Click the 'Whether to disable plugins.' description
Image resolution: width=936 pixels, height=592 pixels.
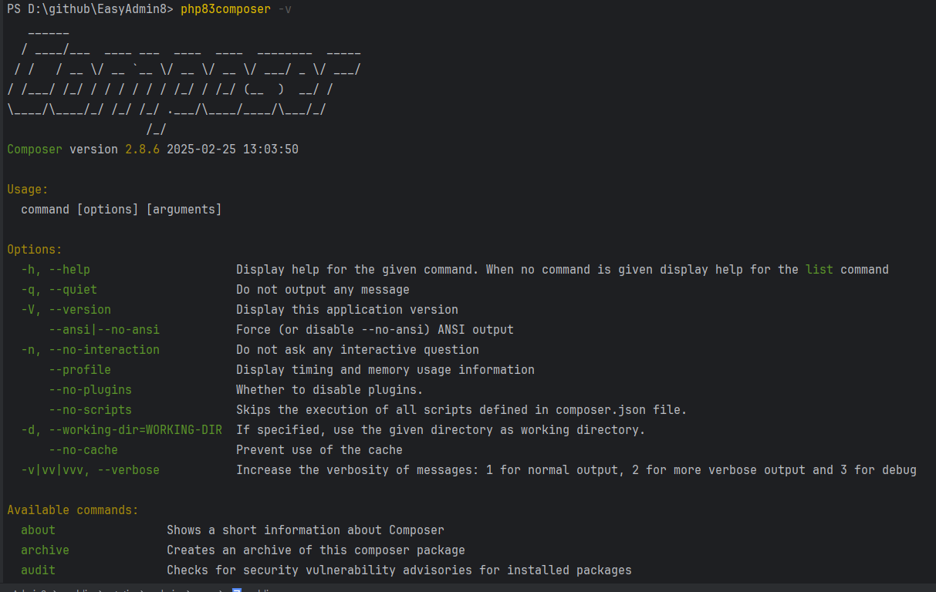pyautogui.click(x=329, y=390)
